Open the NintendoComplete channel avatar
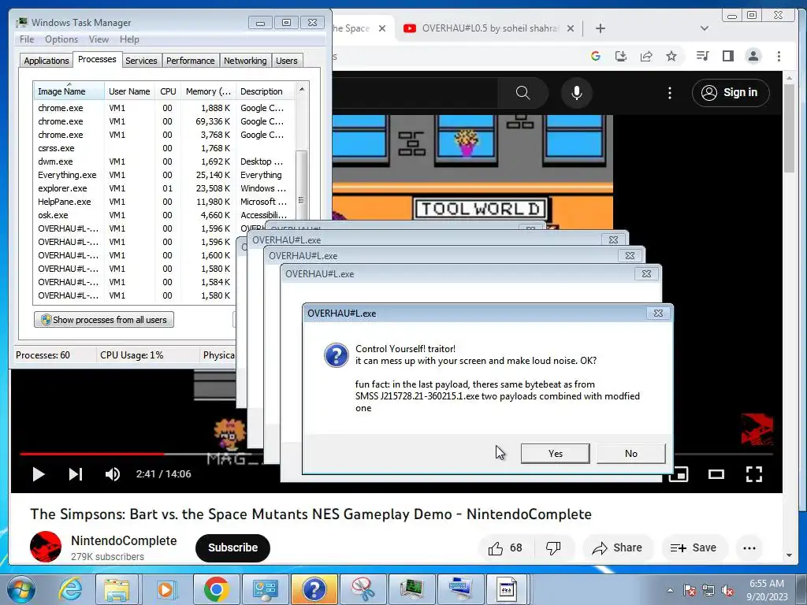Image resolution: width=807 pixels, height=605 pixels. [x=45, y=547]
